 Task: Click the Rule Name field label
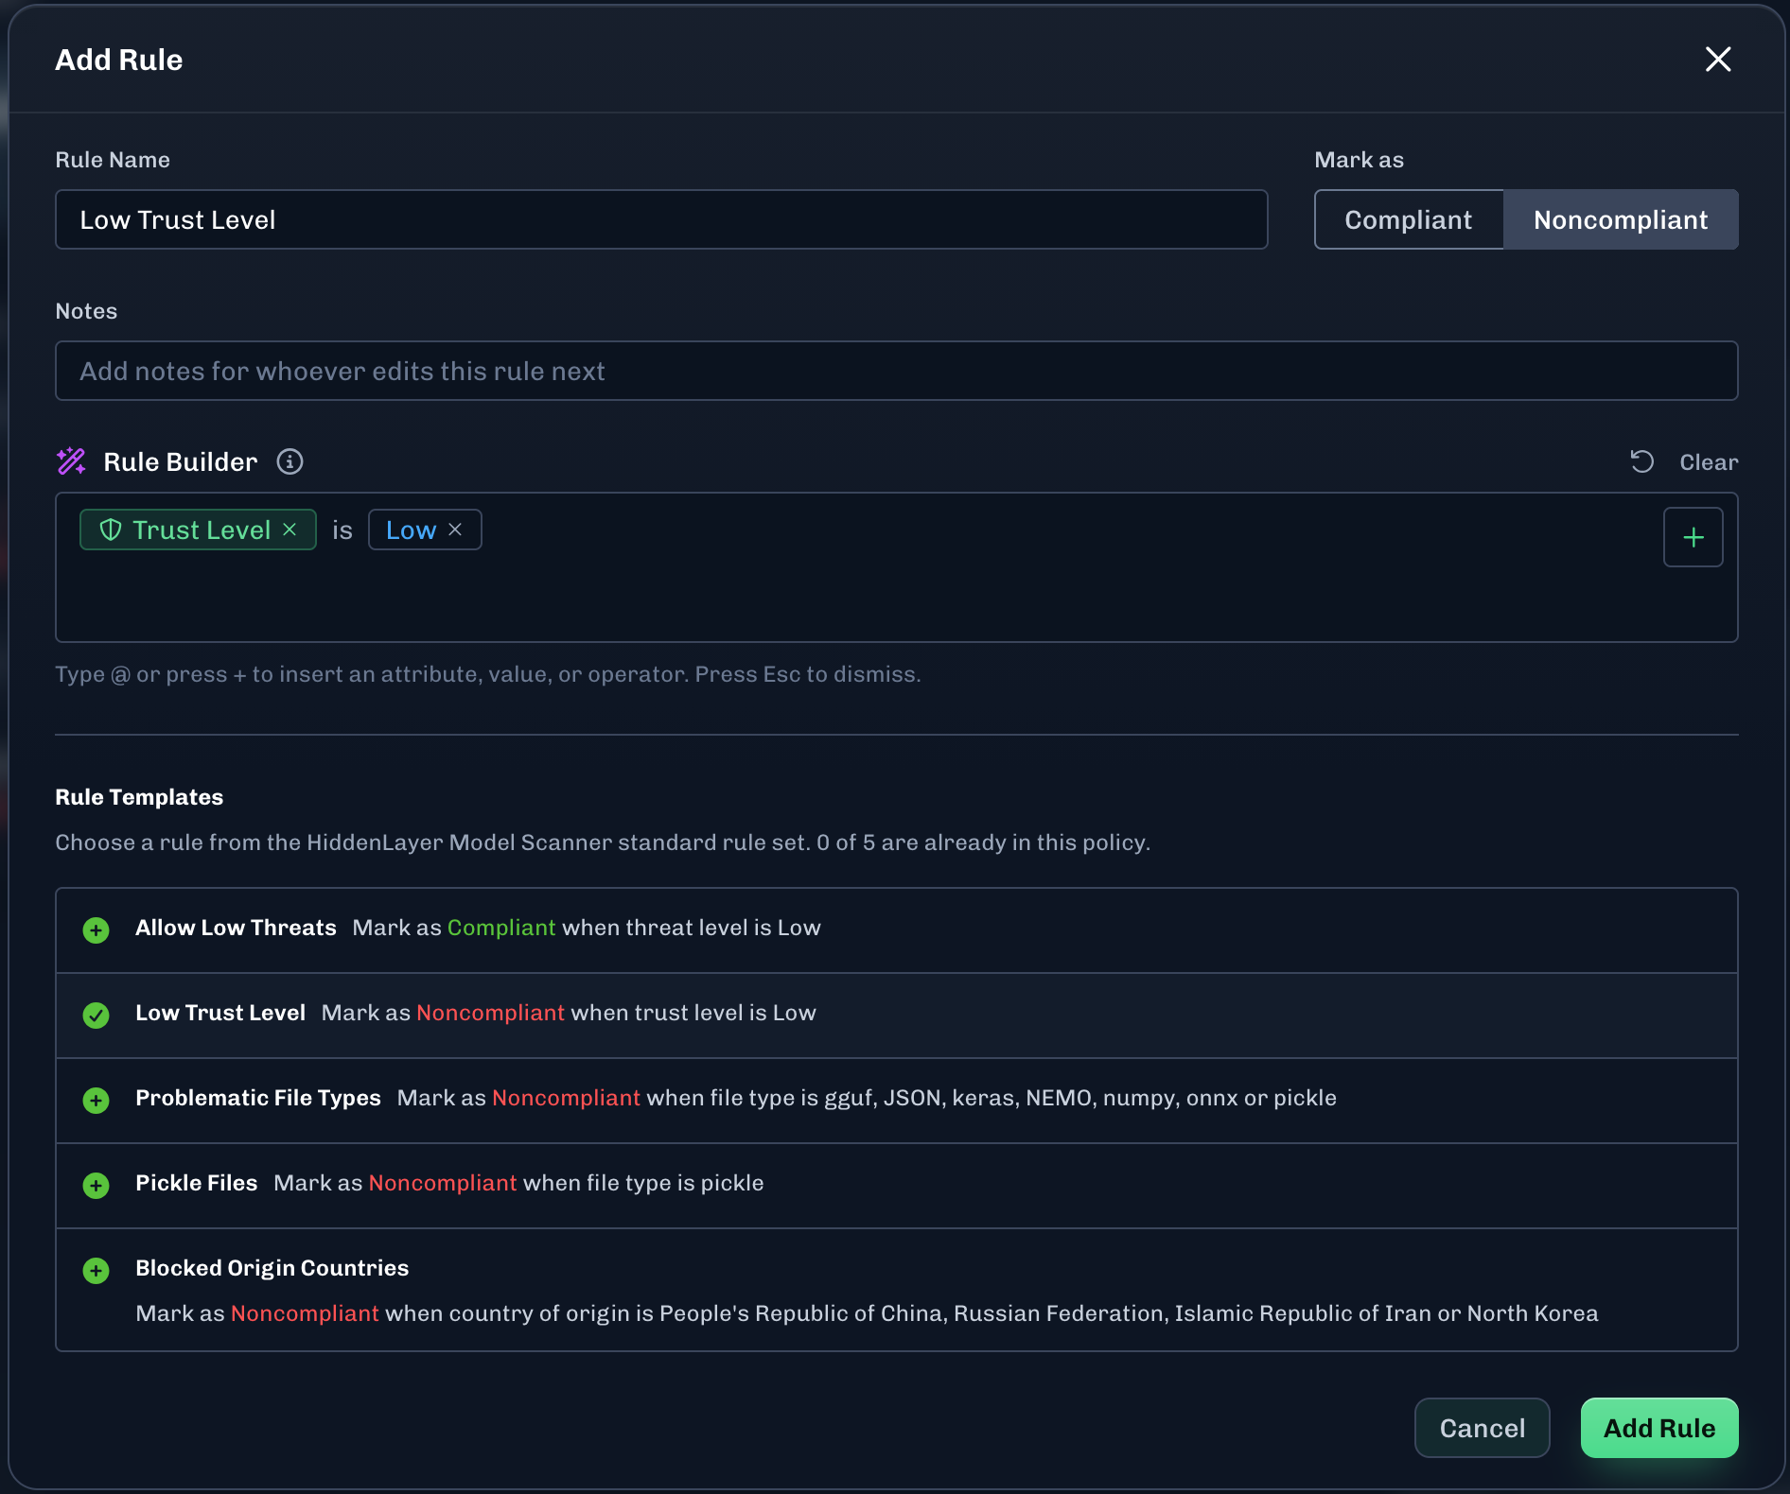(113, 160)
